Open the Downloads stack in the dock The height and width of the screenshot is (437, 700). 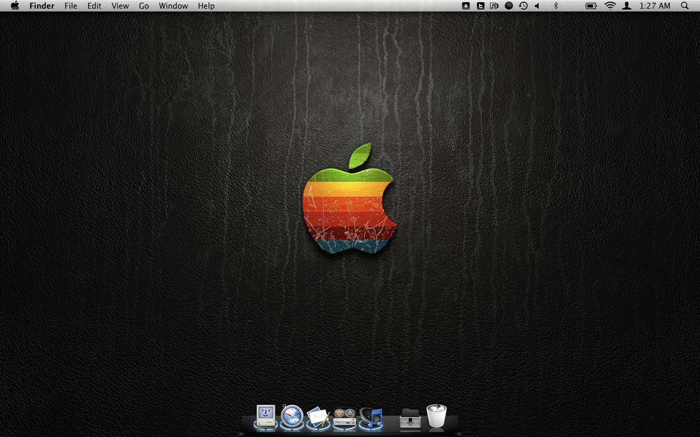point(410,418)
